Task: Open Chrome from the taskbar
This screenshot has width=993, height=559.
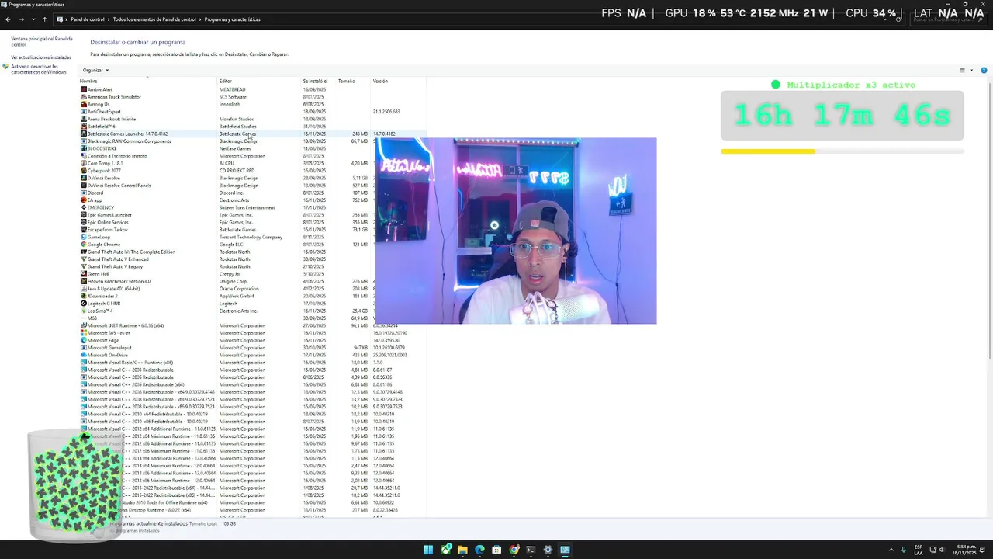Action: tap(514, 550)
